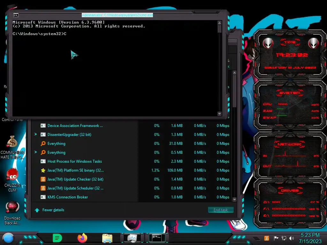Image resolution: width=327 pixels, height=245 pixels.
Task: Select the Device Association Framework process row
Action: 132,126
